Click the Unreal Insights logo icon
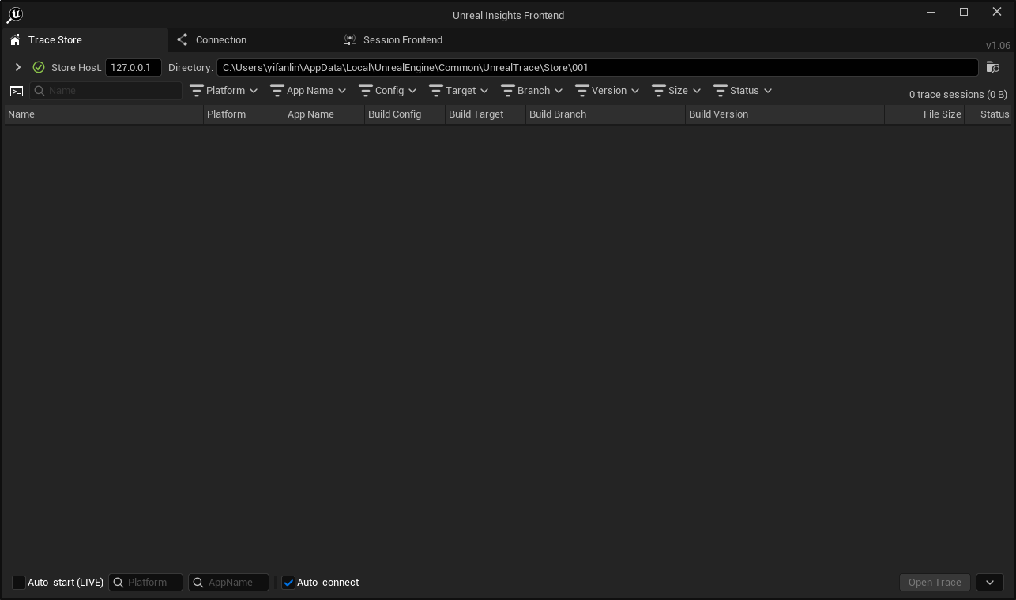 (14, 15)
